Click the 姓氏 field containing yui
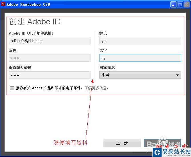The image size is (191, 157). pos(140,41)
